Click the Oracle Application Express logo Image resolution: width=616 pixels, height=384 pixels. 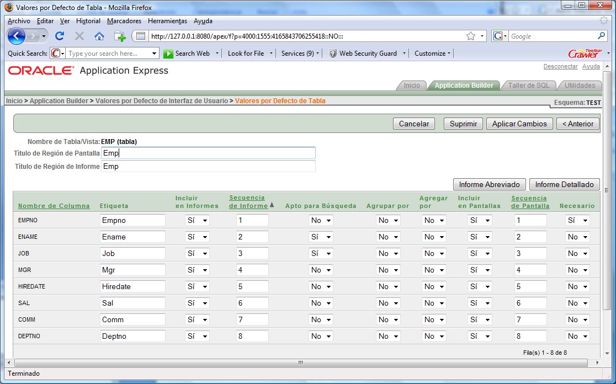(88, 71)
